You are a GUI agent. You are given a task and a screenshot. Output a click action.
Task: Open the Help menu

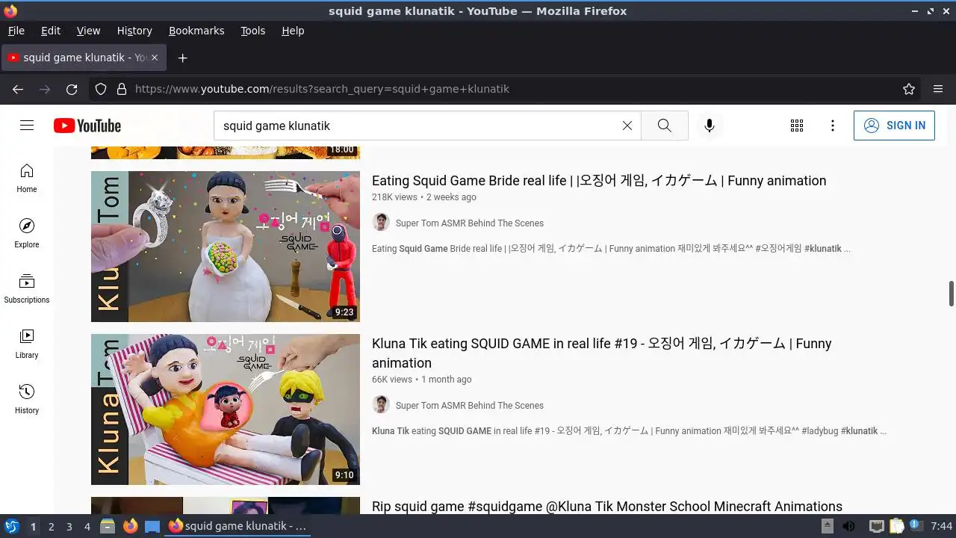[x=293, y=31]
